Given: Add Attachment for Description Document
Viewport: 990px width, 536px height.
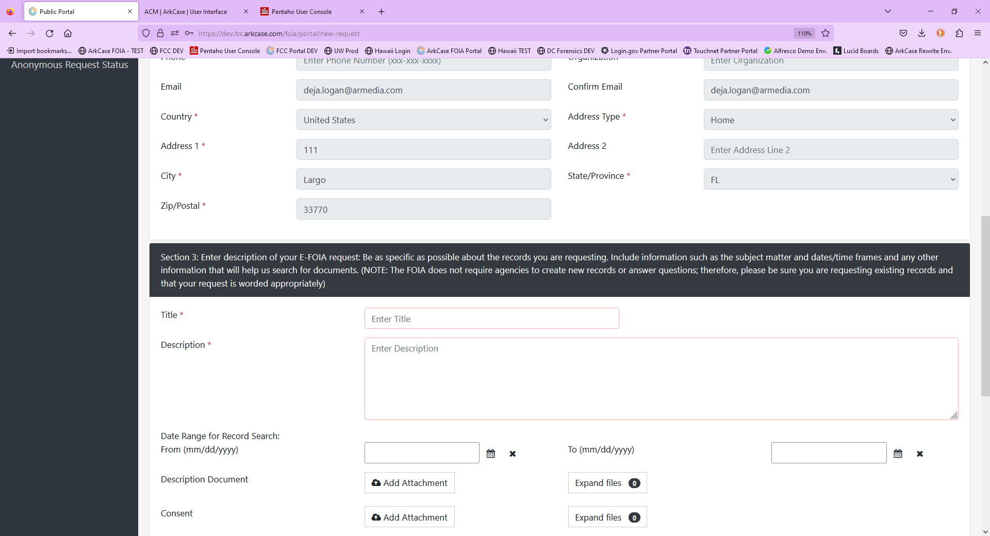Looking at the screenshot, I should [409, 483].
